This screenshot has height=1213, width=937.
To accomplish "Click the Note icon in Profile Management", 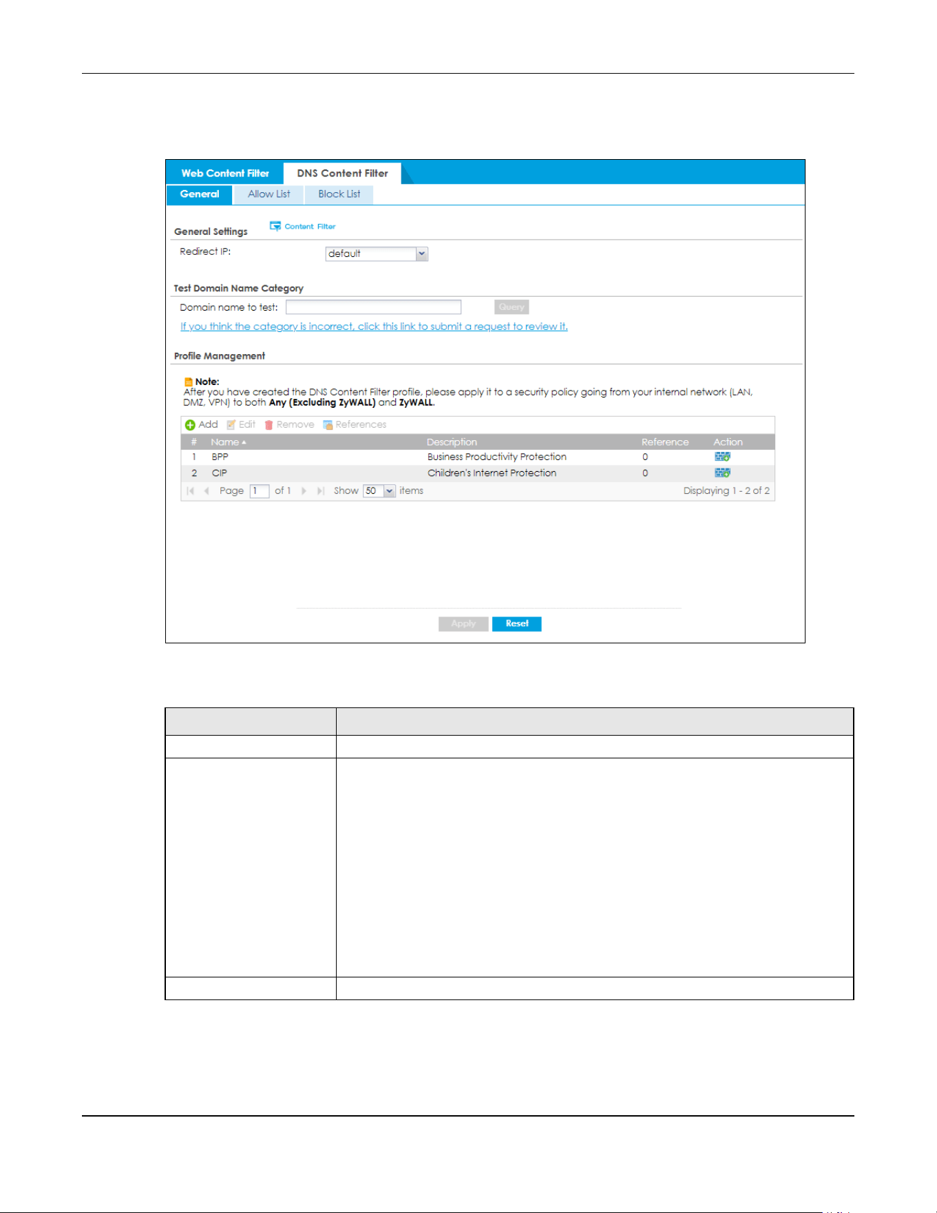I will point(188,382).
